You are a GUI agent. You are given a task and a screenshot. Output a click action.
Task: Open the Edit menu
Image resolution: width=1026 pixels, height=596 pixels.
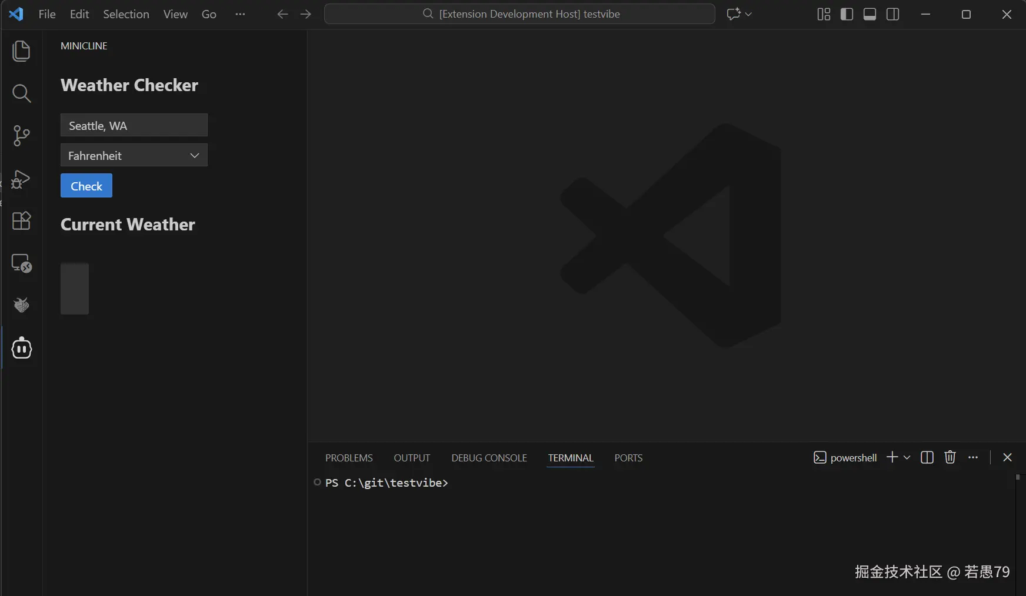(x=79, y=14)
